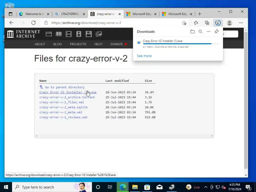Open File Explorer from taskbar

pyautogui.click(x=135, y=187)
